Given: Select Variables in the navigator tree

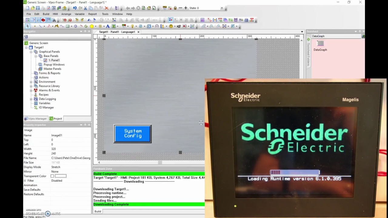Looking at the screenshot, I should pyautogui.click(x=45, y=103).
